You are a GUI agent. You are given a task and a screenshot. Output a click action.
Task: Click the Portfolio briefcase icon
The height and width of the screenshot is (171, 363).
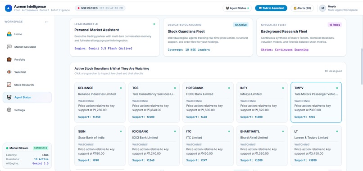[9, 59]
